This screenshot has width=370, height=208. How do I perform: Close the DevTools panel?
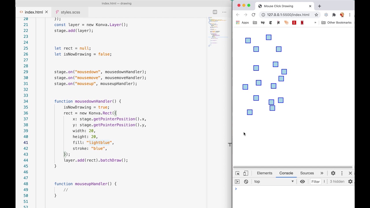tap(350, 173)
